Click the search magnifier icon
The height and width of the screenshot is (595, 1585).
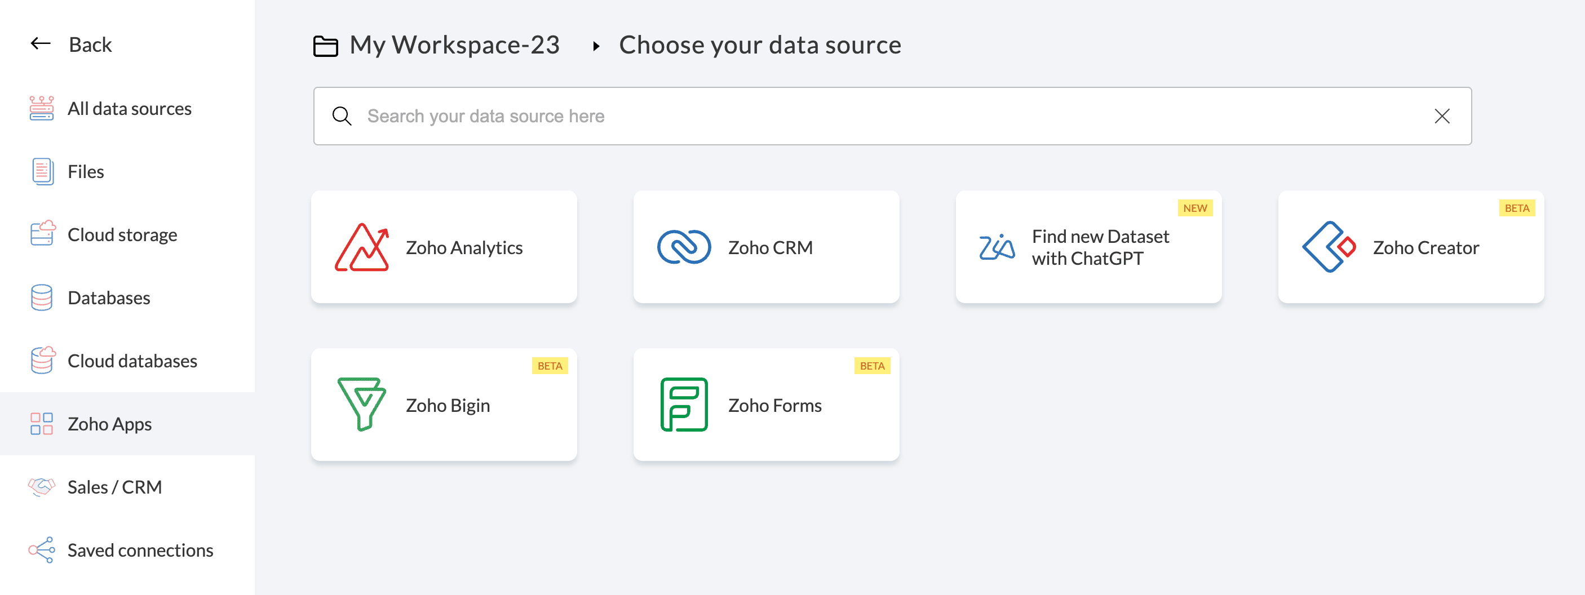pyautogui.click(x=342, y=116)
